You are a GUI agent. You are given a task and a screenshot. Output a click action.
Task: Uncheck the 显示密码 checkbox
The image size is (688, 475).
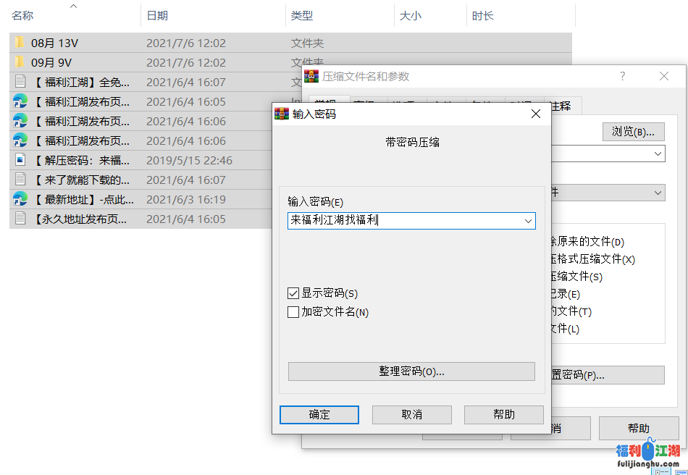click(x=293, y=293)
